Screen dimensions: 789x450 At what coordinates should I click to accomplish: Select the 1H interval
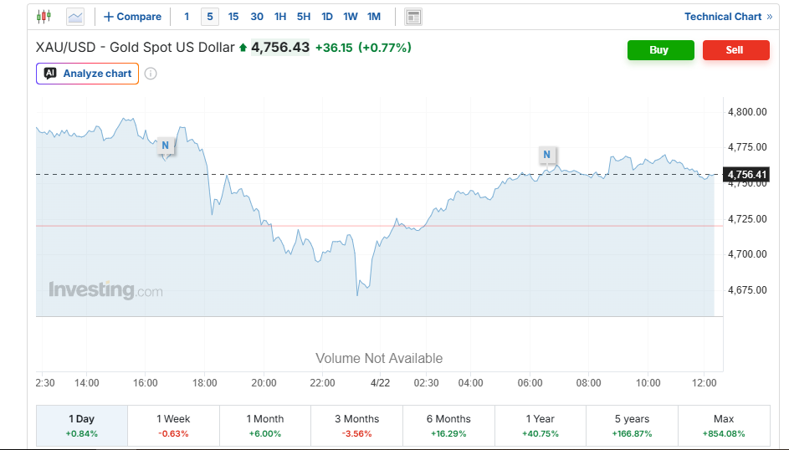pyautogui.click(x=280, y=17)
